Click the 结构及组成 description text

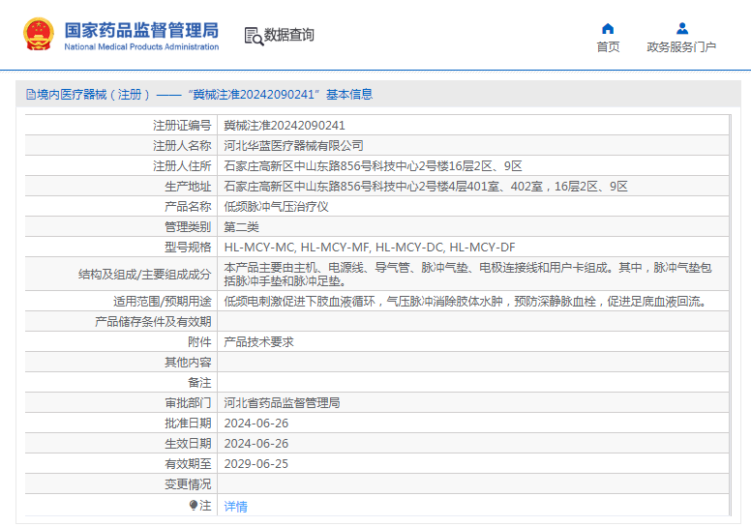coord(468,275)
